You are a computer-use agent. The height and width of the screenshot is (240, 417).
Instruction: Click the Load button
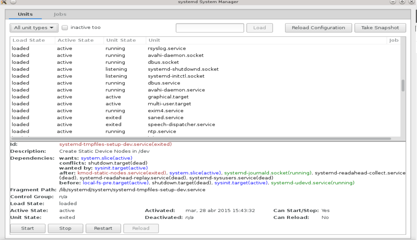[x=259, y=28]
